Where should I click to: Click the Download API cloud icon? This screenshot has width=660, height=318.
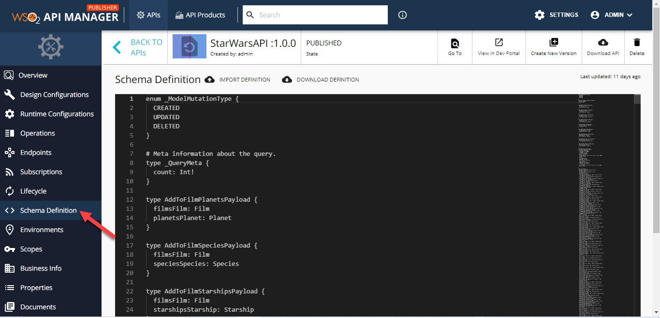602,42
